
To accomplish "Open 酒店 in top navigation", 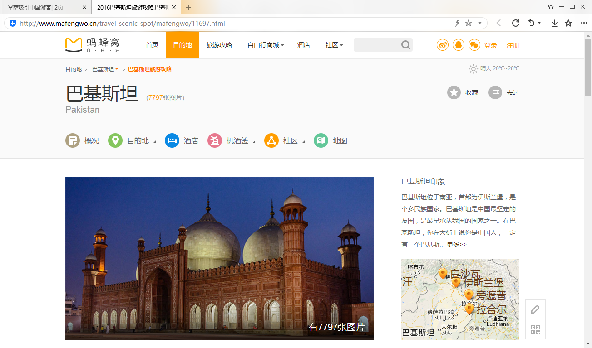I will coord(304,45).
